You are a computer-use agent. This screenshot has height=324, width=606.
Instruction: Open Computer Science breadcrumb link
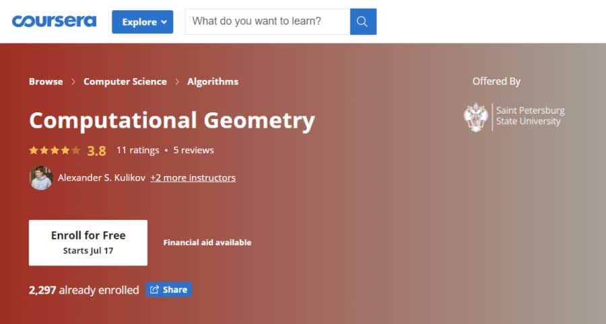(125, 81)
